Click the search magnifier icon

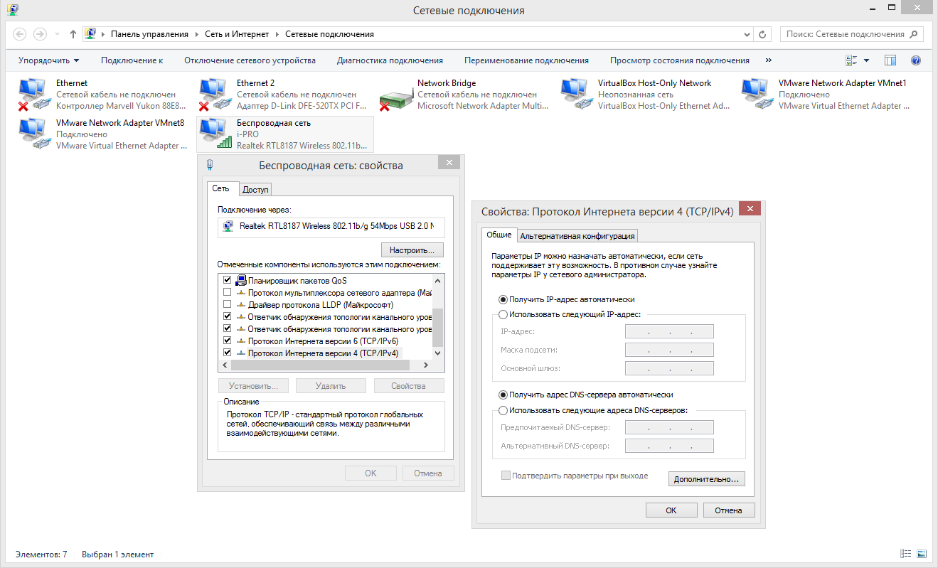pyautogui.click(x=915, y=33)
